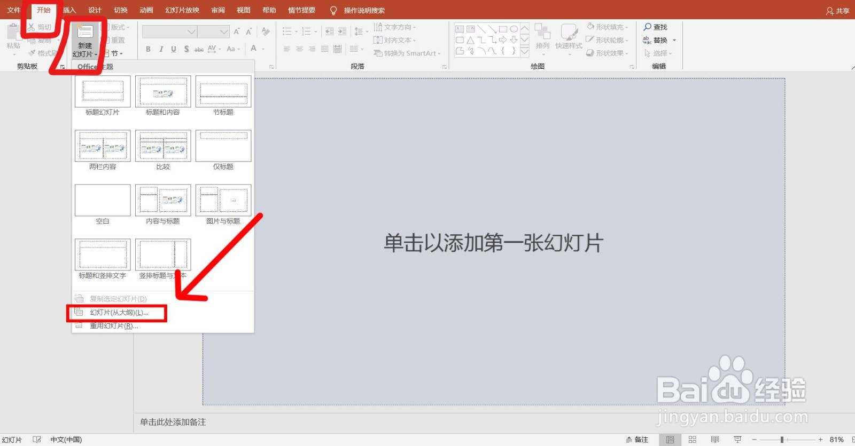Screen dimensions: 855x446
Task: Click 单击此处添加备注 notes field
Action: 173,422
